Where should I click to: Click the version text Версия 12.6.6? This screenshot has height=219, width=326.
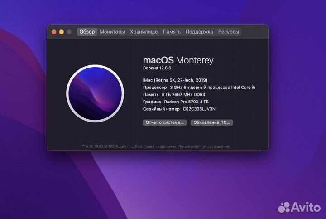(x=157, y=68)
